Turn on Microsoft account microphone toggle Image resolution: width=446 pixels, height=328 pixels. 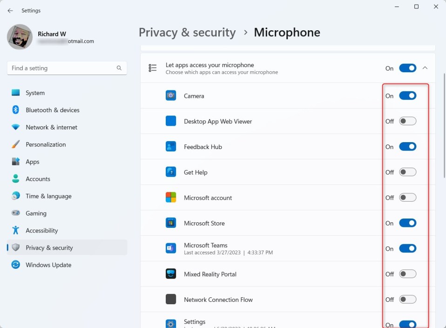[x=408, y=198]
